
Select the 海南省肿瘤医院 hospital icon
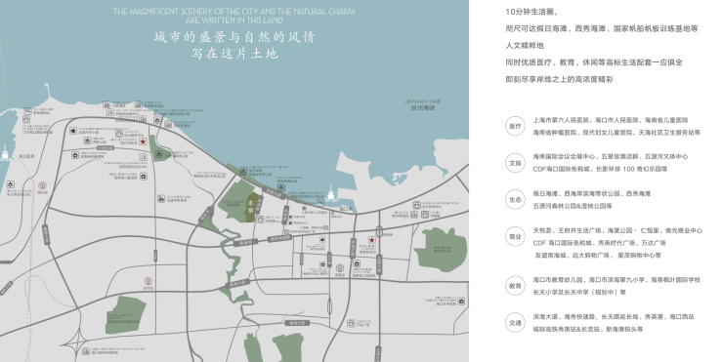coord(75,155)
